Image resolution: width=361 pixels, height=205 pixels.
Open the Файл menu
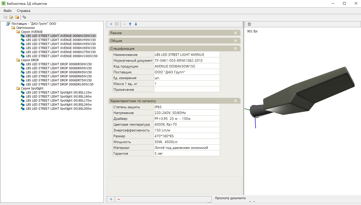pyautogui.click(x=8, y=11)
